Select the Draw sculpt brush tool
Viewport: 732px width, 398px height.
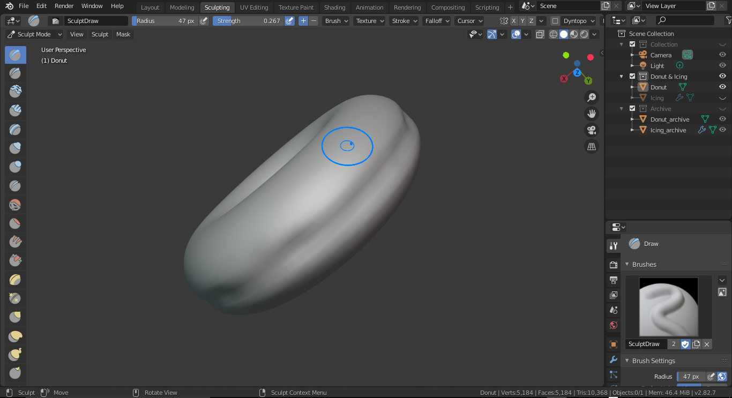click(x=16, y=55)
